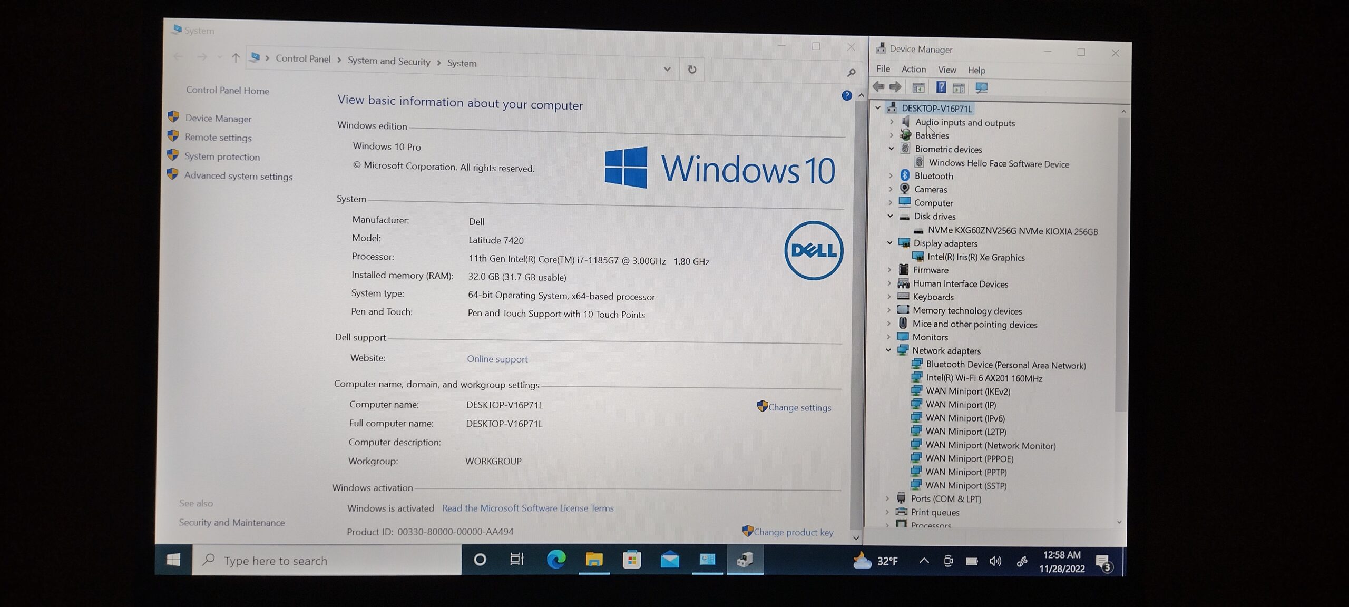
Task: Open Advanced system settings link
Action: [238, 176]
